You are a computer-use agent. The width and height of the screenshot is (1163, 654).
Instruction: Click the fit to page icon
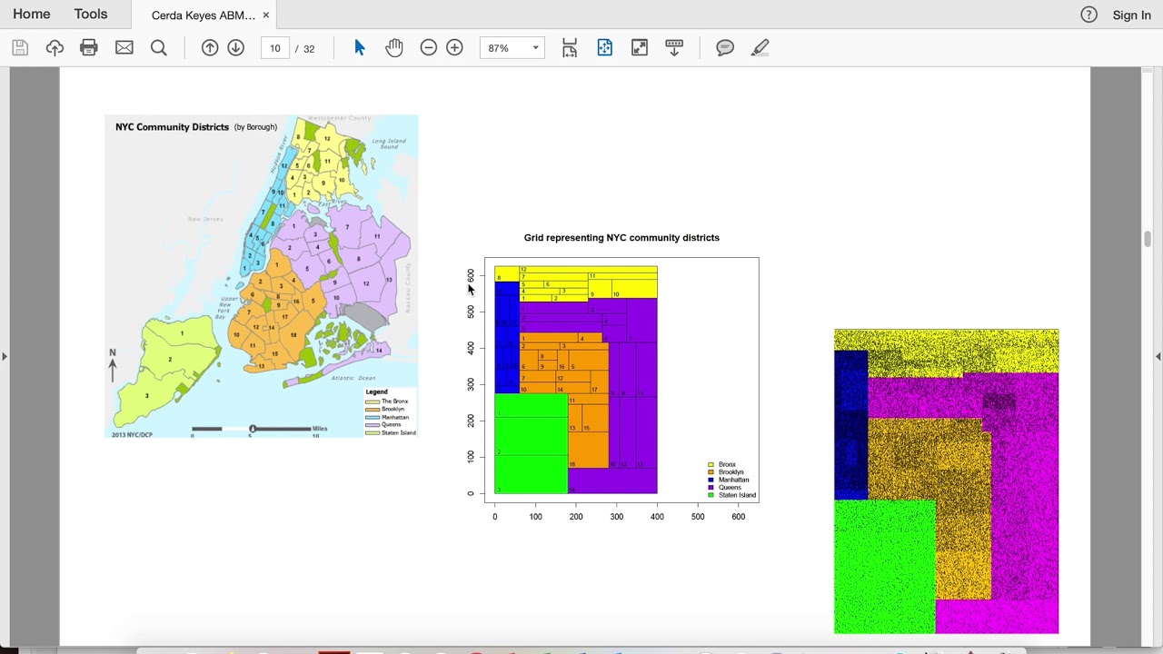[x=605, y=48]
